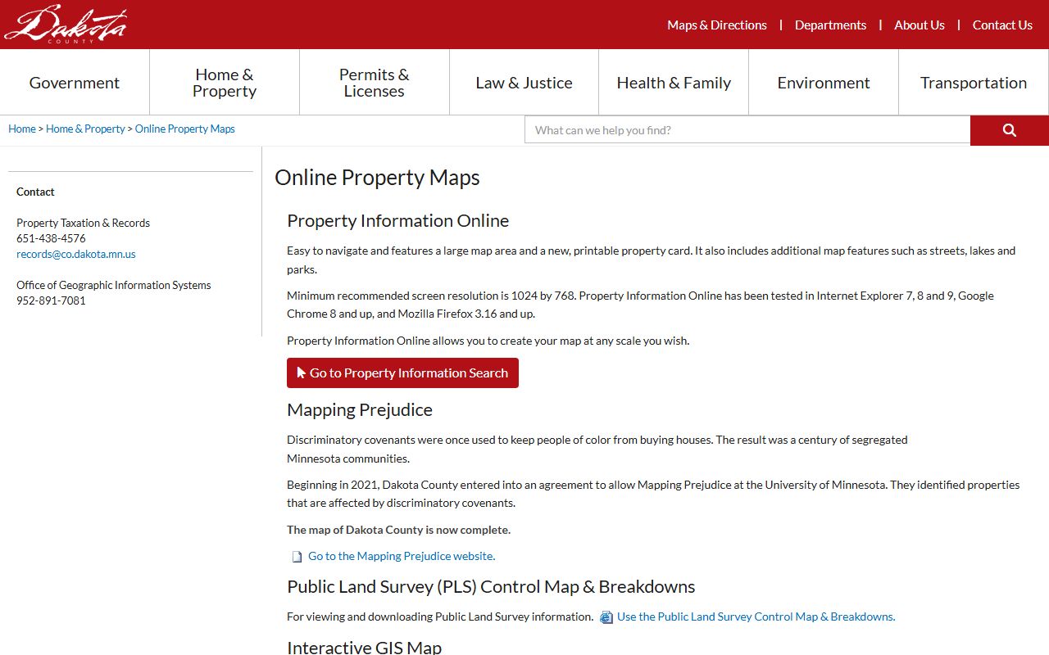The width and height of the screenshot is (1049, 655).
Task: Open the Environment menu
Action: pyautogui.click(x=824, y=83)
